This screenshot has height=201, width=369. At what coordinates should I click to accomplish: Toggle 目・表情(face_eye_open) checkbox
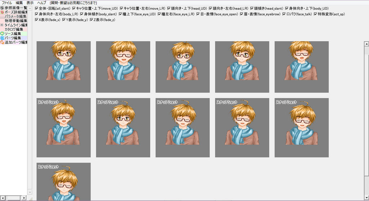(198, 14)
